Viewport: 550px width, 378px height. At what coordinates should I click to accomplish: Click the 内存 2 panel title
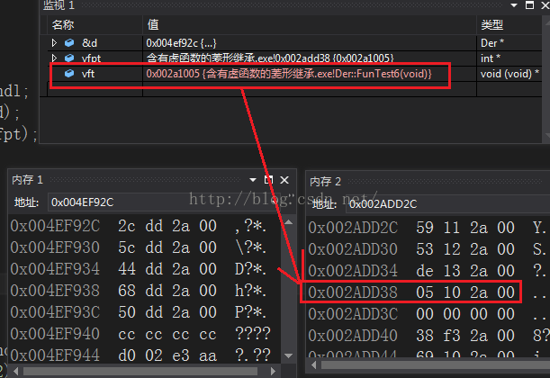pos(325,182)
